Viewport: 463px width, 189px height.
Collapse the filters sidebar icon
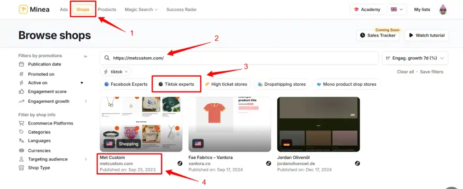[85, 56]
